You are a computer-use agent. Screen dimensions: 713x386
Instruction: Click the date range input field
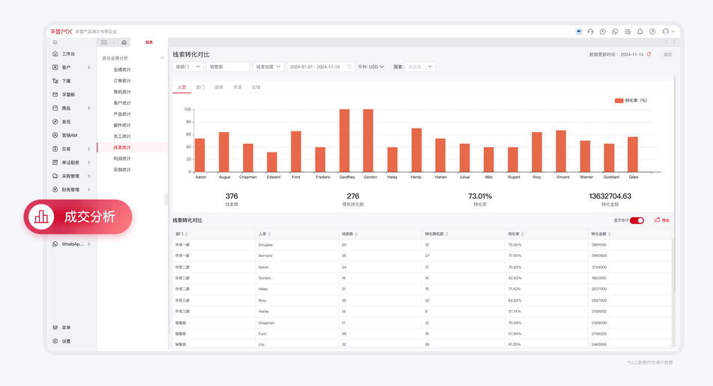319,66
